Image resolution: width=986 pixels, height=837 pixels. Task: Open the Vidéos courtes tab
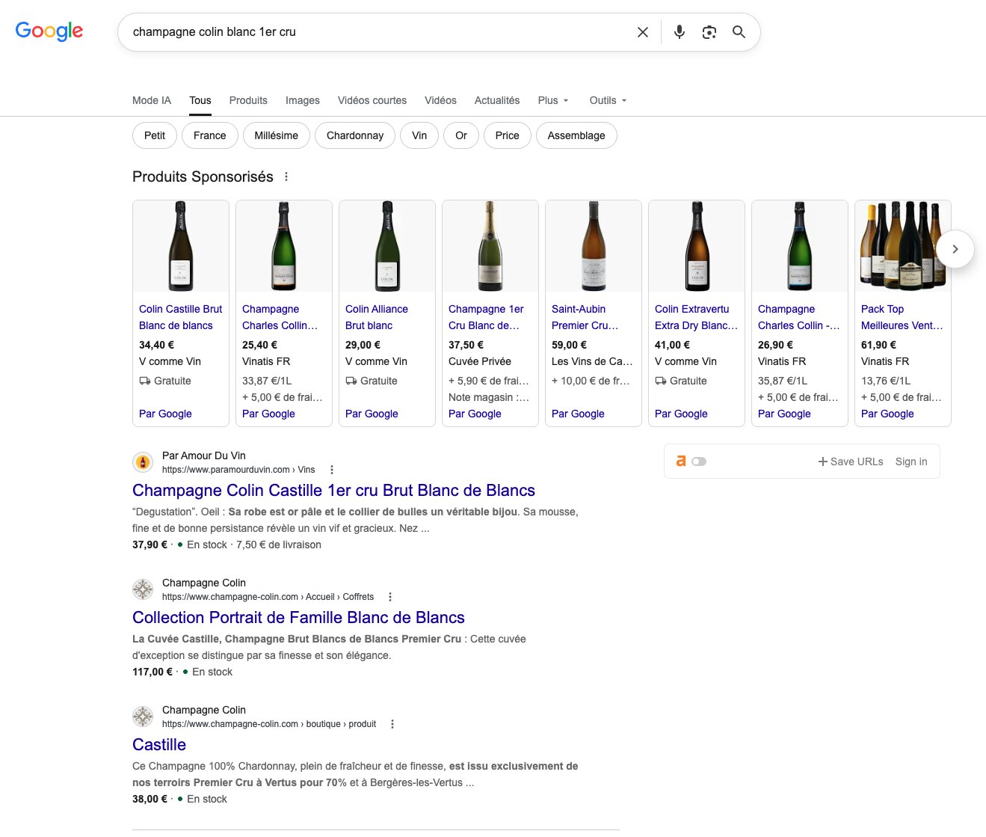(x=372, y=100)
